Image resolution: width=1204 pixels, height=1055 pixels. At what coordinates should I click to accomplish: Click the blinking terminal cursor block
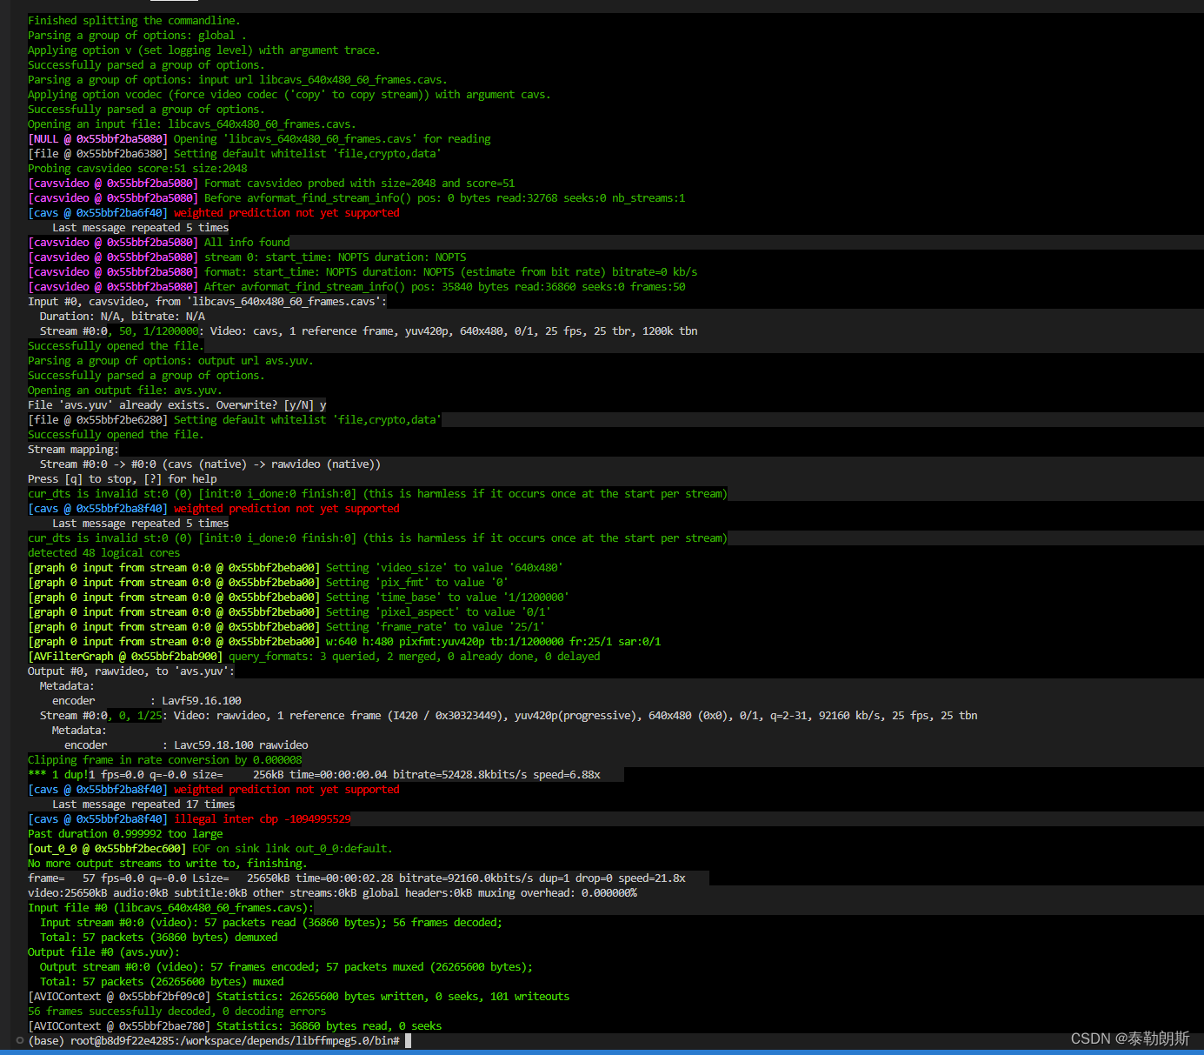(407, 1040)
